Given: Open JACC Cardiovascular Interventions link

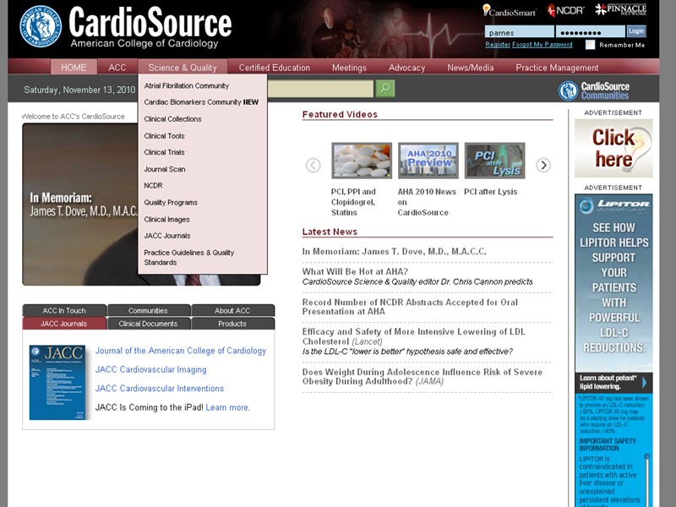Looking at the screenshot, I should click(x=160, y=389).
